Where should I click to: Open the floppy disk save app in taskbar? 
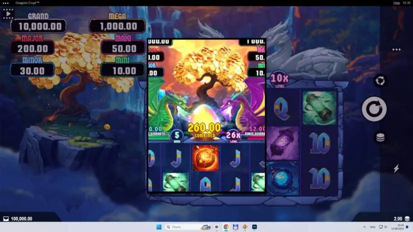235,226
